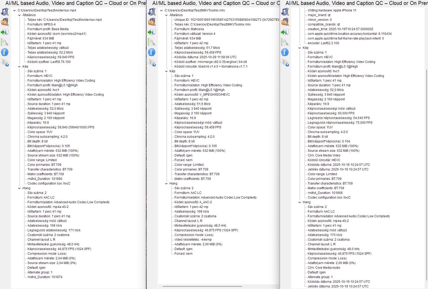Open Options wrench icon in Avidemux.mp4 window
Screen dimensions: 428x289
pos(5,42)
